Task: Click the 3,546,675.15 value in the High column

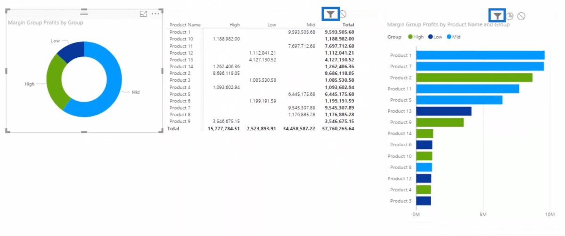Action: tap(227, 121)
